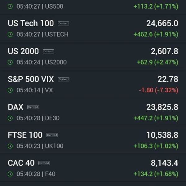Click the clock icon next to VX
This screenshot has width=186, height=186.
click(x=10, y=90)
